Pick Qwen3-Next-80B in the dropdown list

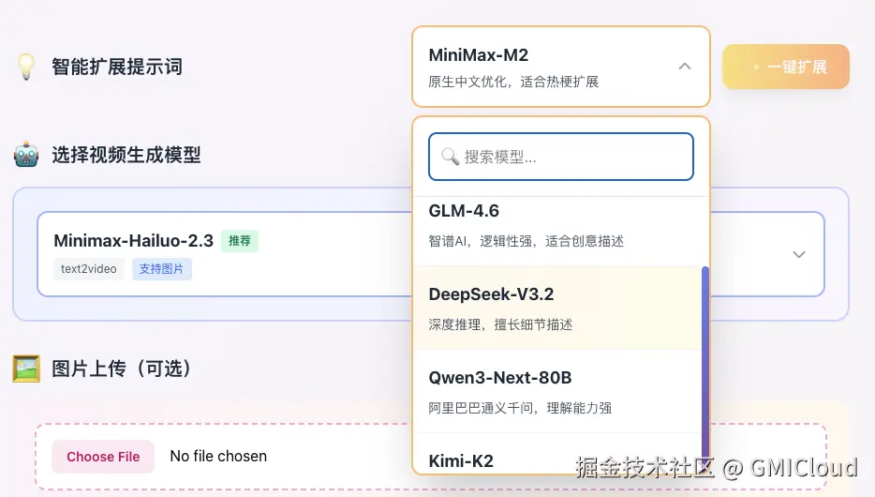556,391
